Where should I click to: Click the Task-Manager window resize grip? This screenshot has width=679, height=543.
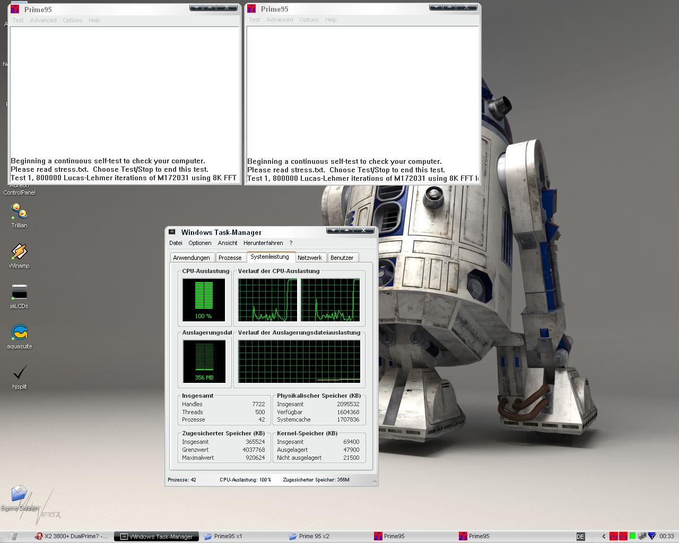pos(375,482)
